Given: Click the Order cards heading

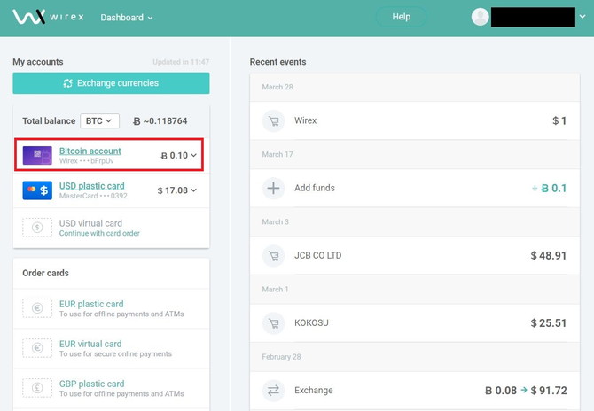Looking at the screenshot, I should pyautogui.click(x=45, y=273).
